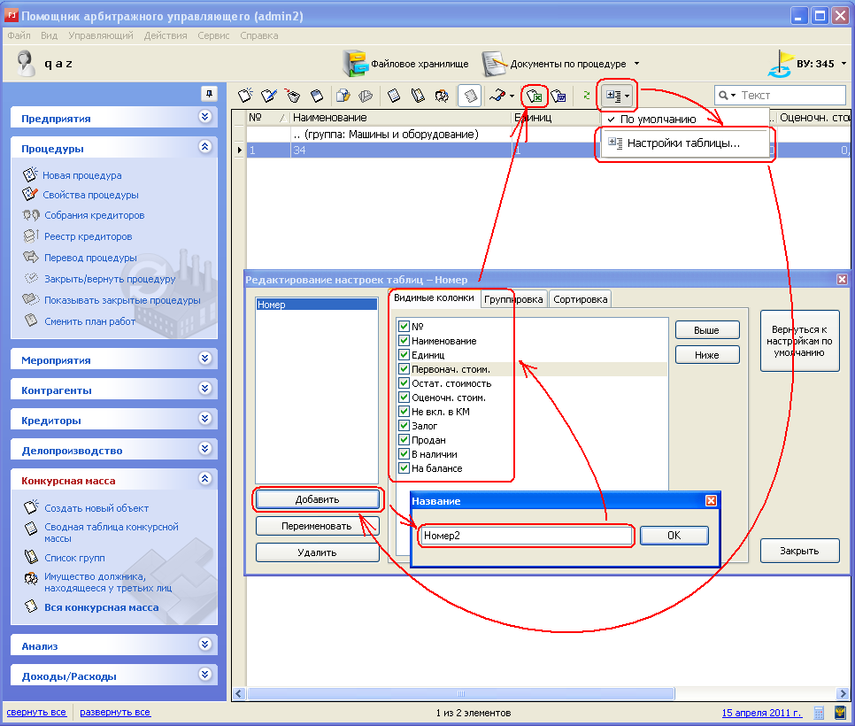Open Создать новый объект in sidebar
This screenshot has width=855, height=726.
pos(96,508)
